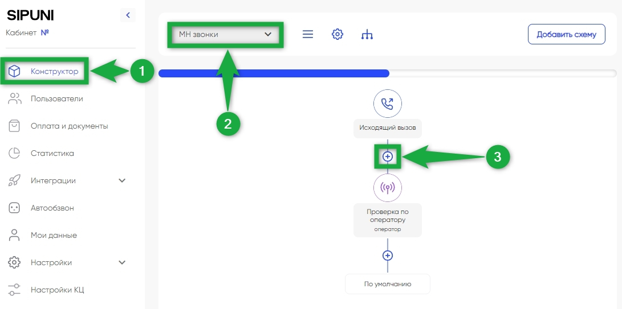
Task: Select the outgoing call phone node icon
Action: point(388,104)
